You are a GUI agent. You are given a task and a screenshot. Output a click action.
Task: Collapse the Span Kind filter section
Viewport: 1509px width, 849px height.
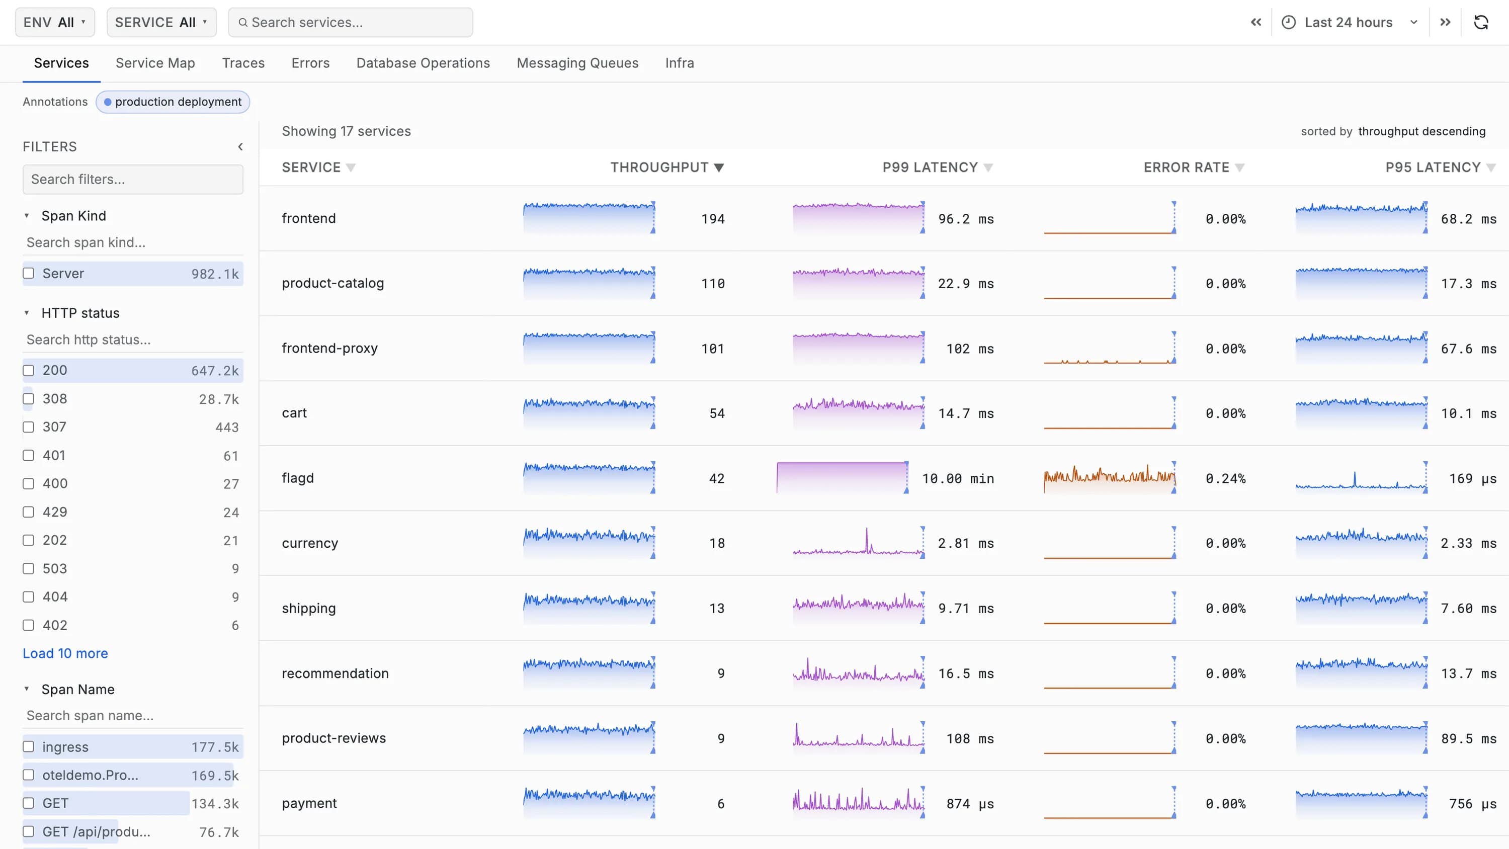tap(26, 216)
